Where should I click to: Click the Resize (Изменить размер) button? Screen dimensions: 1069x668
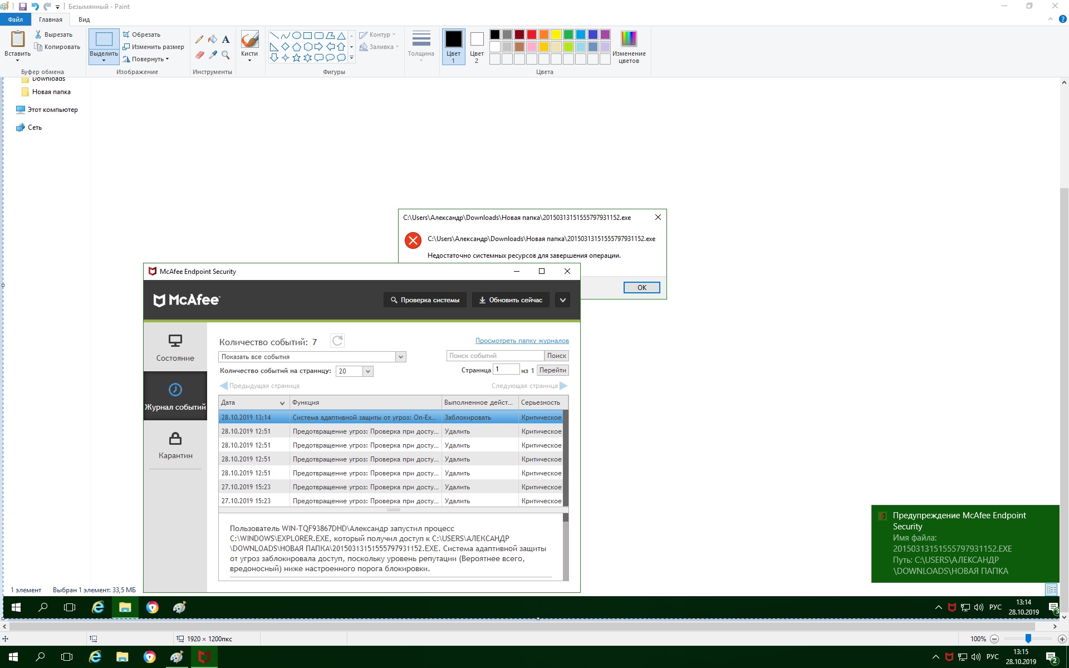[x=153, y=47]
